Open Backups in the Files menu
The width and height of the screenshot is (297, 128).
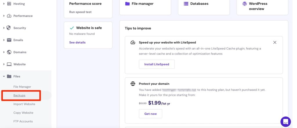(x=19, y=95)
